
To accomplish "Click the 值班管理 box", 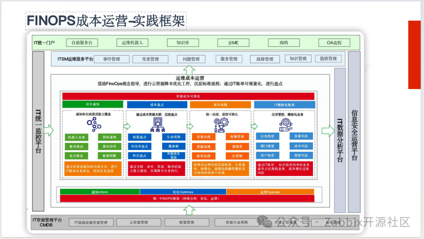I will tap(328, 58).
